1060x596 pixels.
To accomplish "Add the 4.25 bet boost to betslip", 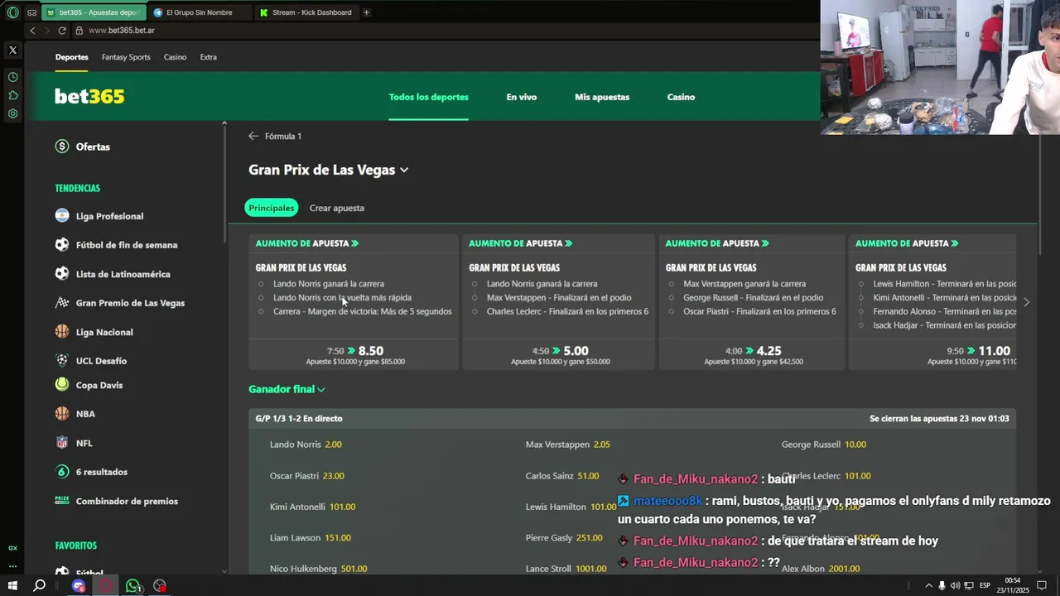I will tap(753, 355).
